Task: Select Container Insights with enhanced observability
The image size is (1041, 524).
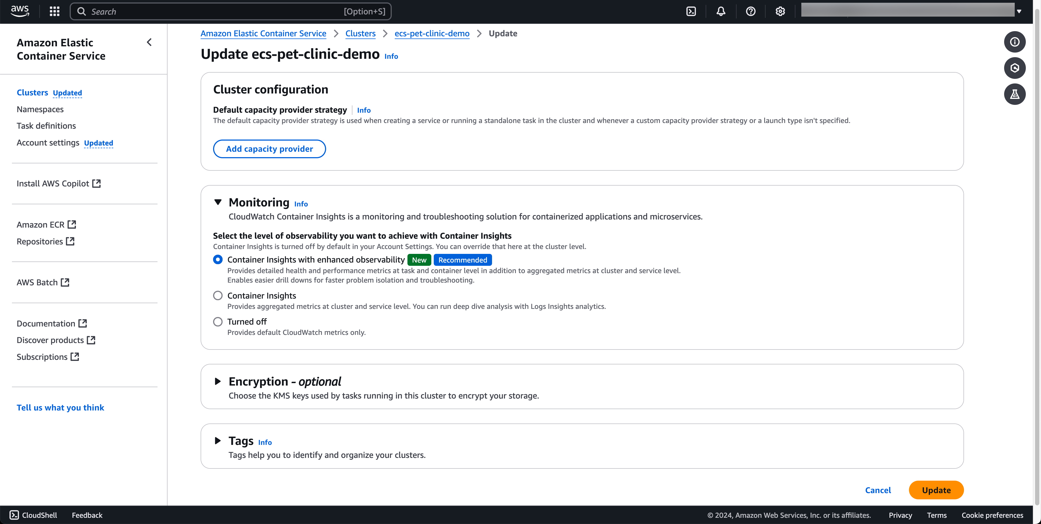Action: coord(218,259)
